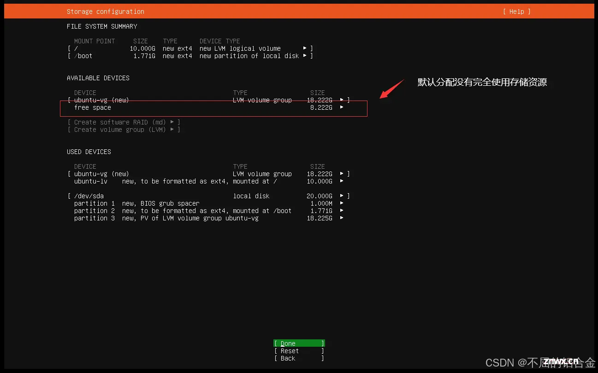Click the Back button

[x=299, y=358]
